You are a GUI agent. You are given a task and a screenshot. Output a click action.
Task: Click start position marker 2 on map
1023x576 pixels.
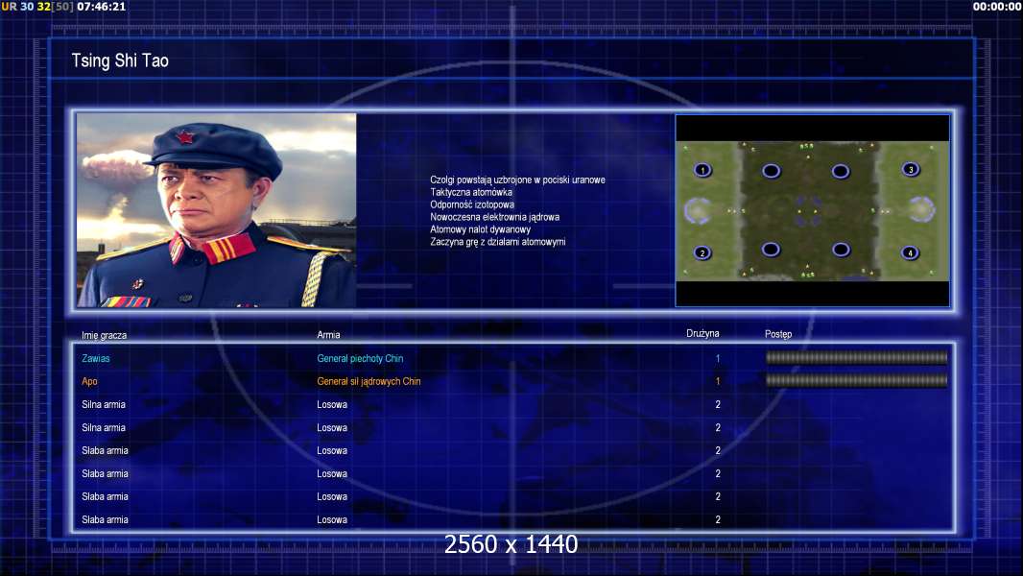[702, 252]
